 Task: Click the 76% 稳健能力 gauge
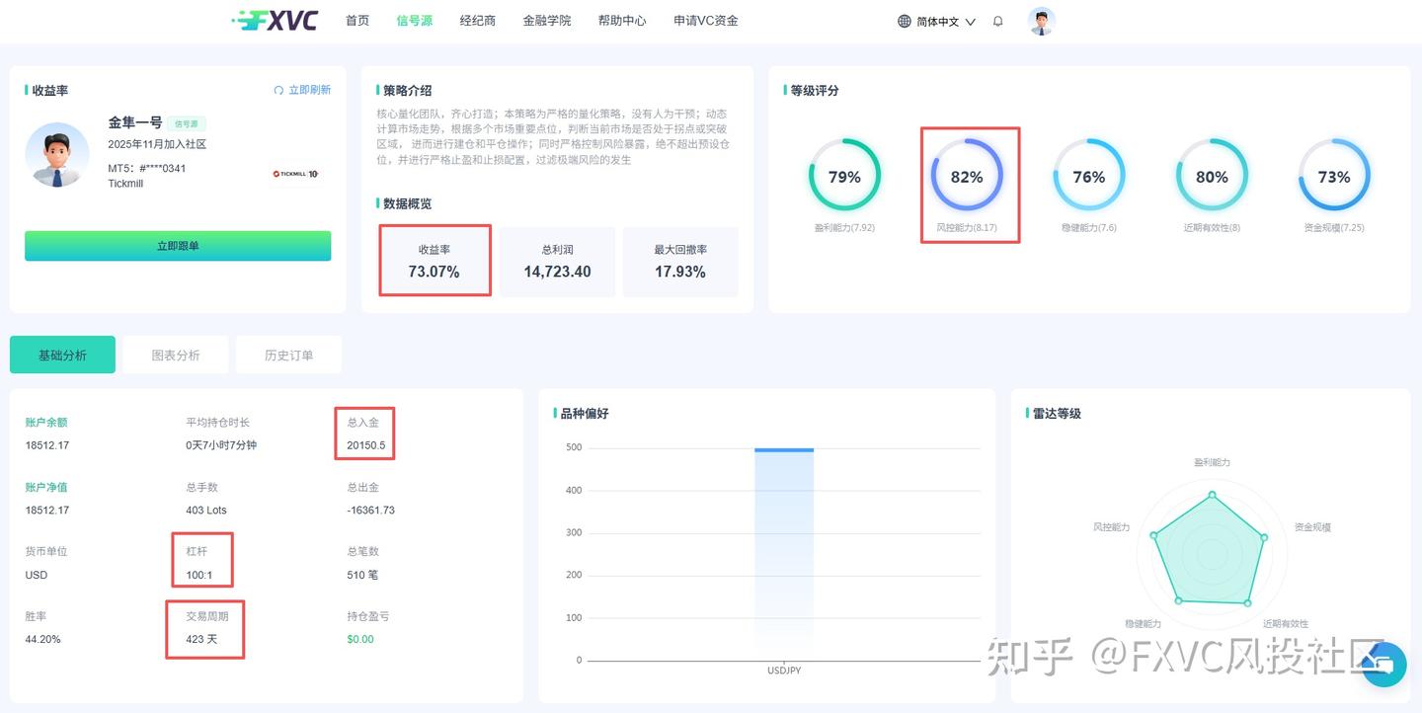pyautogui.click(x=1089, y=177)
